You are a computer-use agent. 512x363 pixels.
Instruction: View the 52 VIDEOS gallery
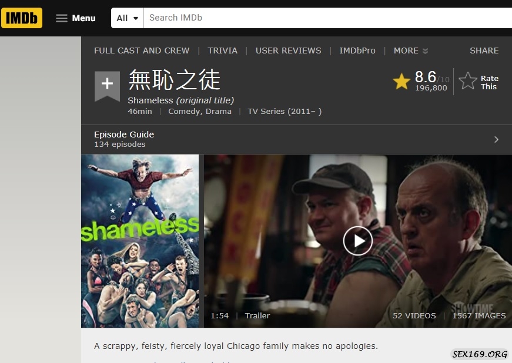414,315
